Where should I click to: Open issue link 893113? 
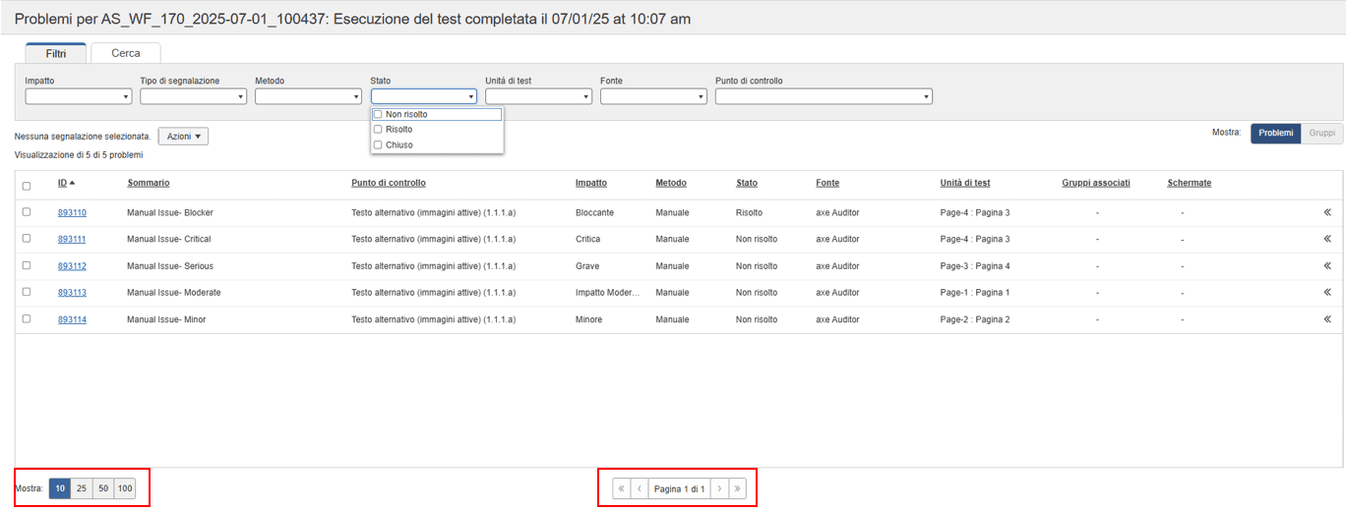[x=72, y=293]
